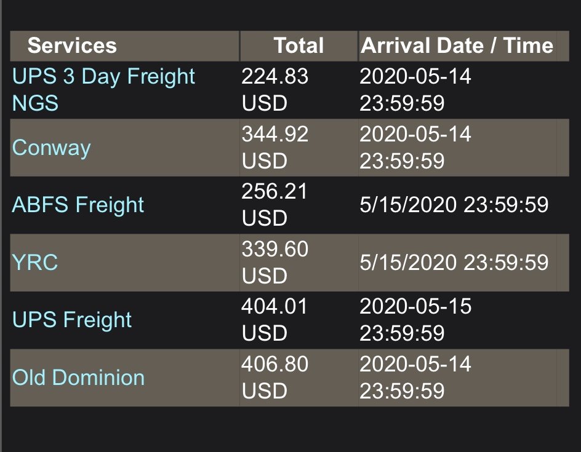Image resolution: width=581 pixels, height=452 pixels.
Task: Click the UPS Freight service link
Action: point(71,320)
